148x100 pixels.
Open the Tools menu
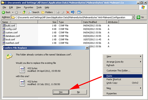pyautogui.click(x=39, y=7)
